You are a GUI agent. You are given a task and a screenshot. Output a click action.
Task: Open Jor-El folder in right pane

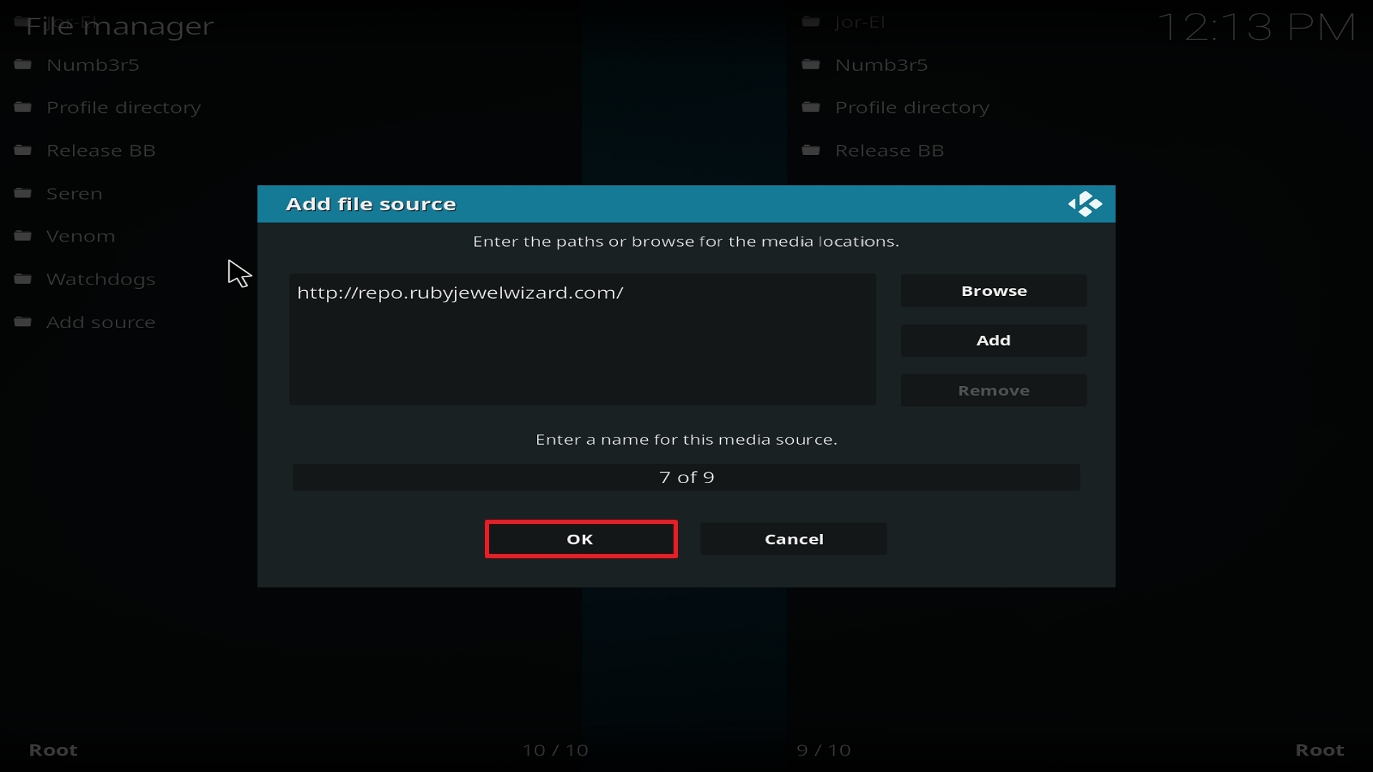click(860, 22)
